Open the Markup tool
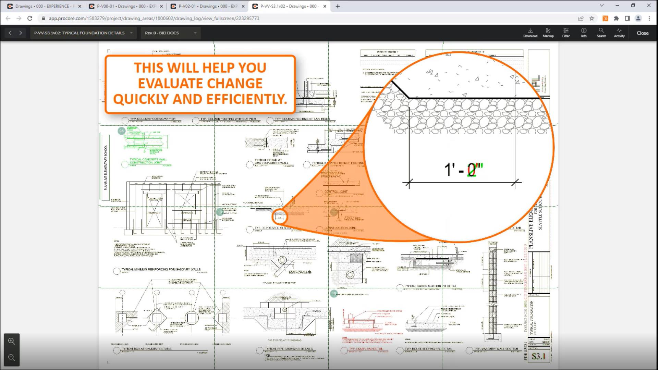Viewport: 658px width, 370px height. (x=548, y=33)
